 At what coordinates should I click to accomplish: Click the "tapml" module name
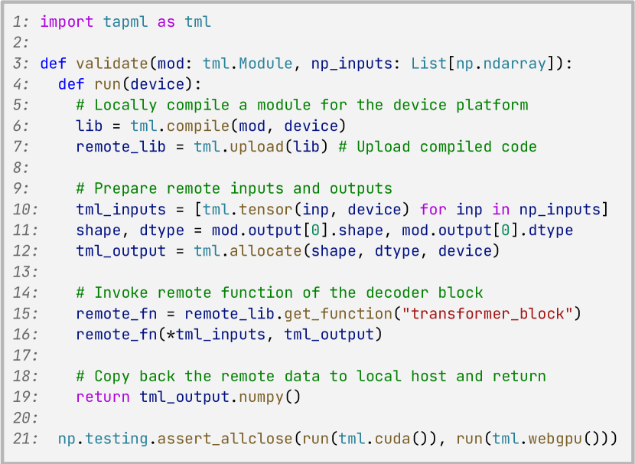click(125, 21)
